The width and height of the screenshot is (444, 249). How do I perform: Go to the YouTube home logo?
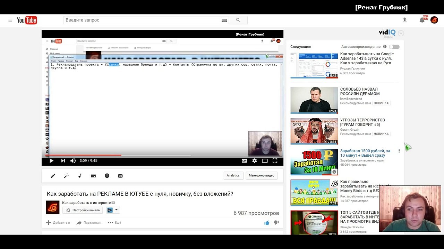27,20
